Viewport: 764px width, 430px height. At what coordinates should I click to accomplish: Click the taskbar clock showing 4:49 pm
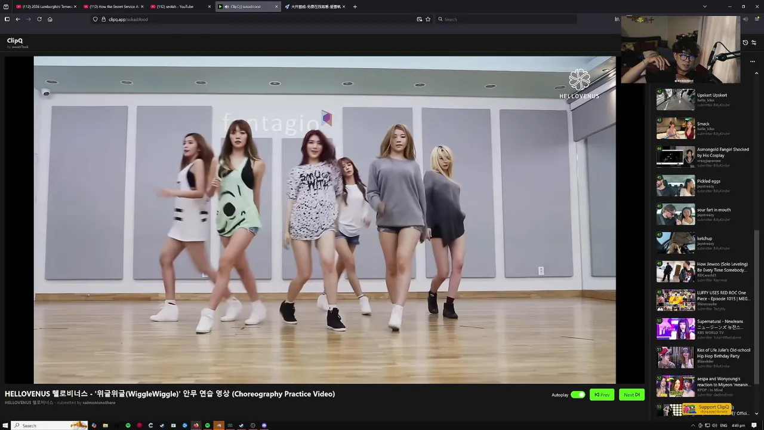[738, 425]
